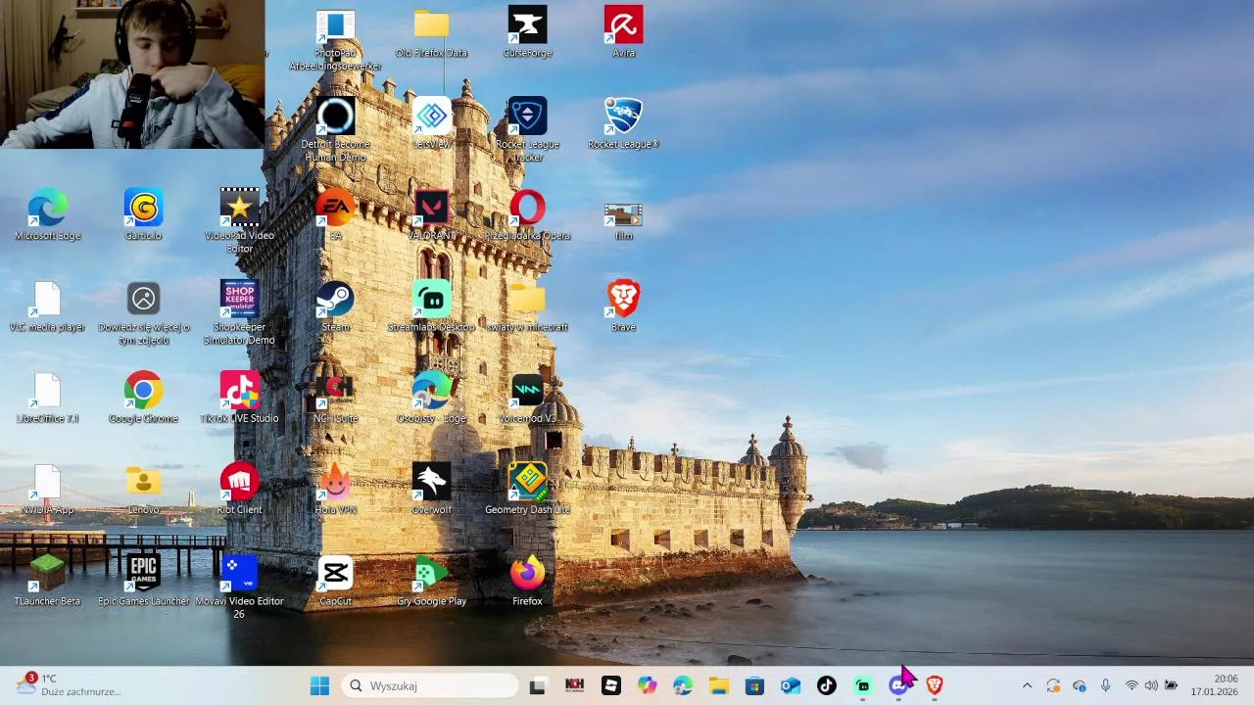Open the światy w minecraft folder
Screen dimensions: 1254x705
527,306
